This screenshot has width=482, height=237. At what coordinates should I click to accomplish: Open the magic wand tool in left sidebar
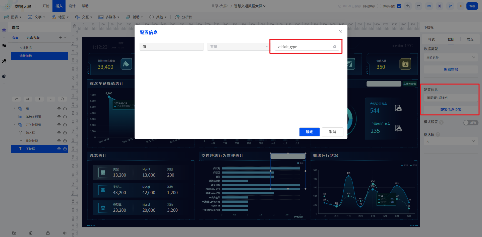pos(4,61)
